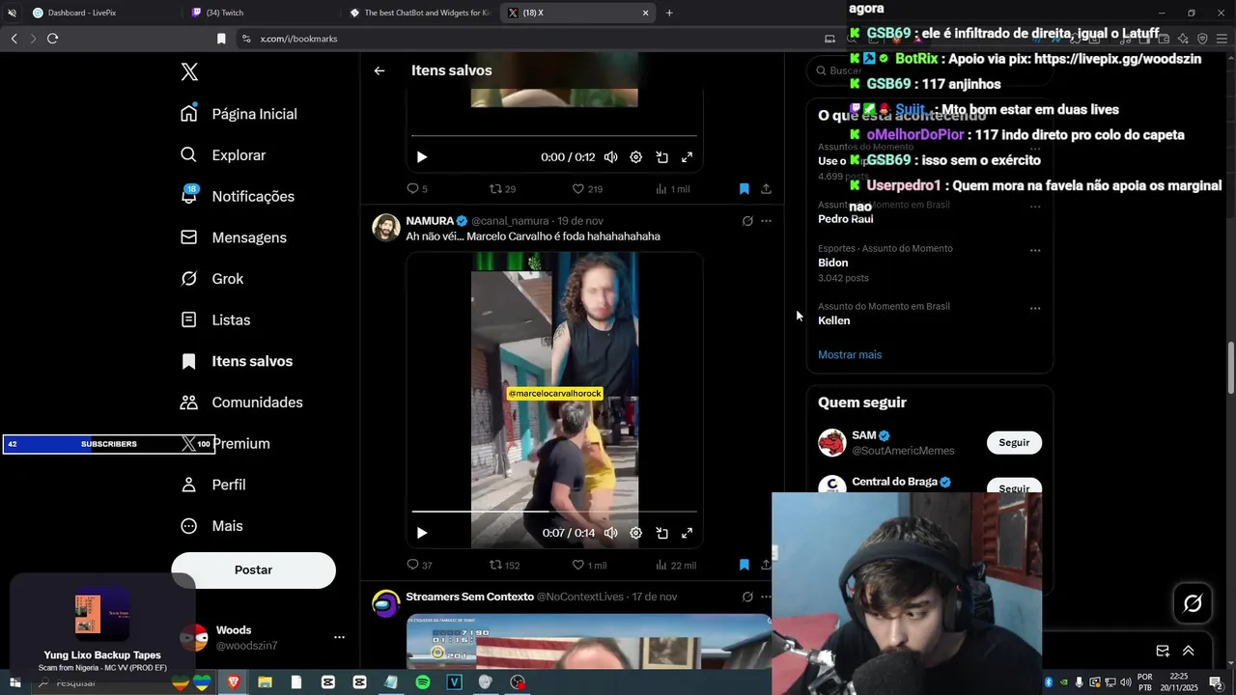Fullscreen the NAMURA video
The width and height of the screenshot is (1236, 695).
[688, 533]
